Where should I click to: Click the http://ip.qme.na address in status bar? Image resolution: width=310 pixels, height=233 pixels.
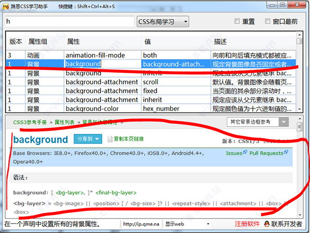[141, 224]
